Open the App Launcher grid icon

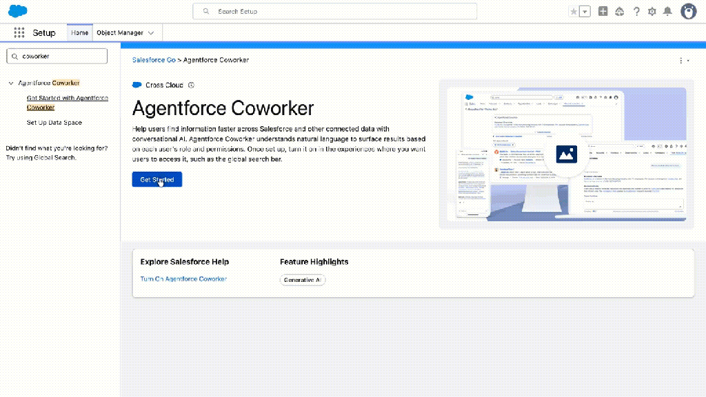(19, 33)
